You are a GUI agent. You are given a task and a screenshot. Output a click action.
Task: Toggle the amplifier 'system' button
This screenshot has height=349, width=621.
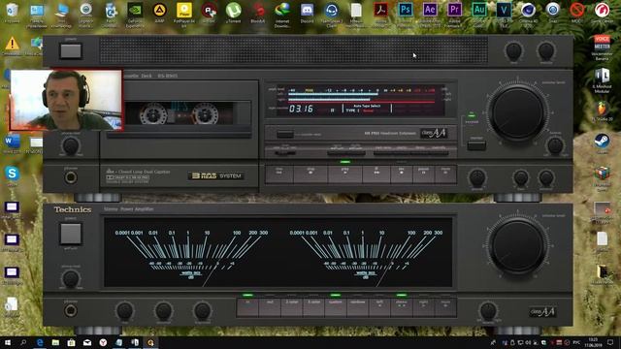click(336, 307)
